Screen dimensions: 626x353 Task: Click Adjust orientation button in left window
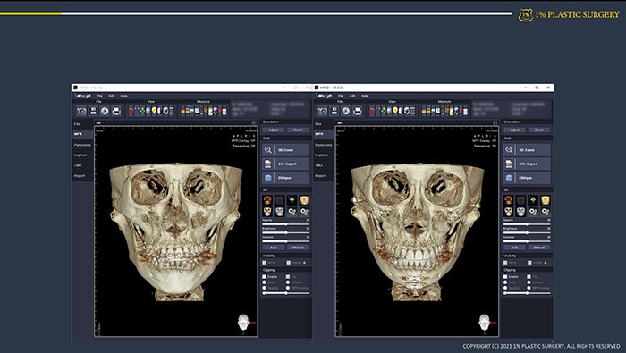tap(274, 130)
